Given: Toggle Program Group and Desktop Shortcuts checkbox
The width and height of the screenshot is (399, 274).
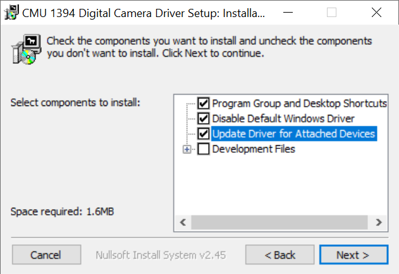Looking at the screenshot, I should point(204,103).
